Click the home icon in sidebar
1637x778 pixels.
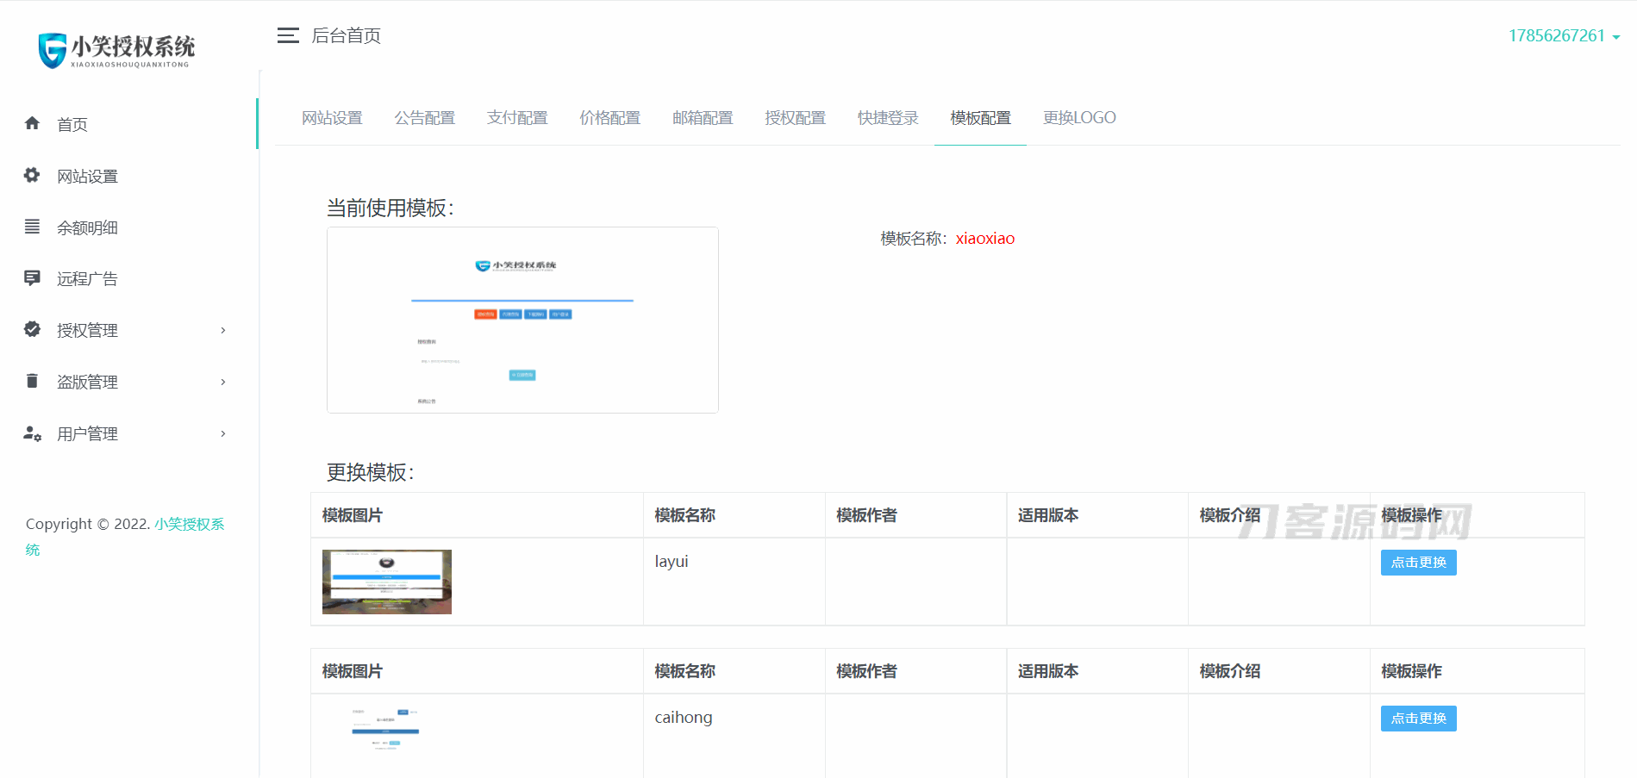click(33, 123)
